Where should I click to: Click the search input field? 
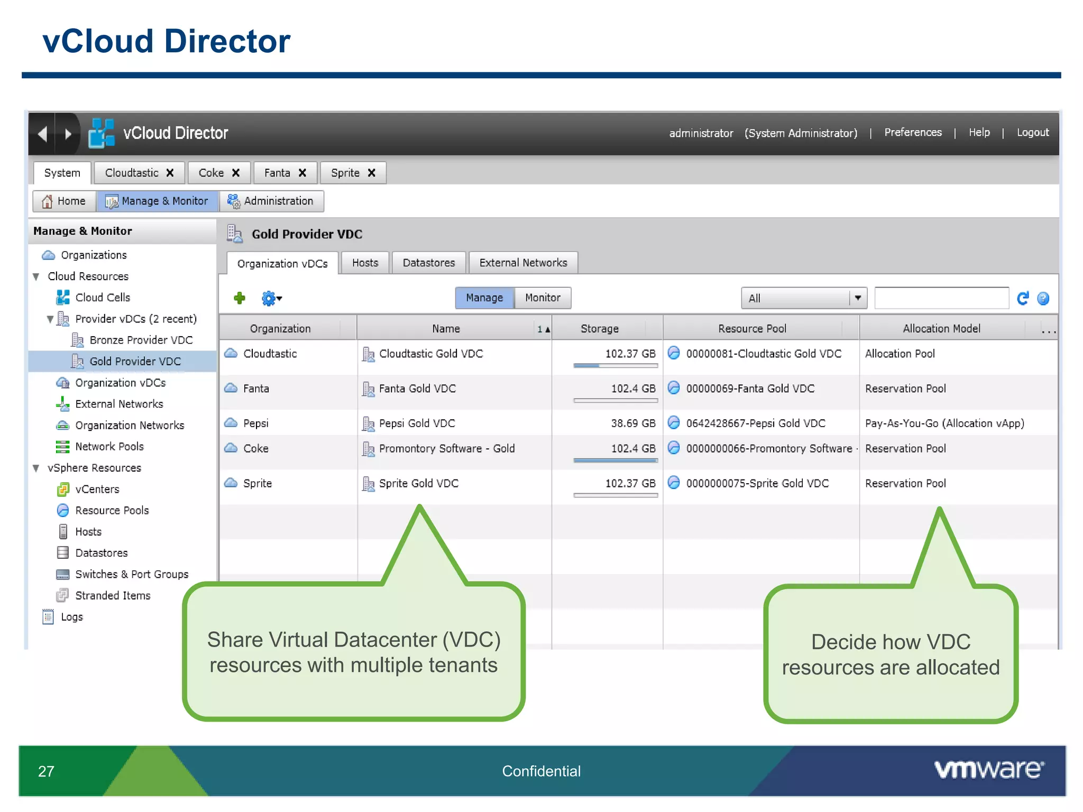point(941,299)
